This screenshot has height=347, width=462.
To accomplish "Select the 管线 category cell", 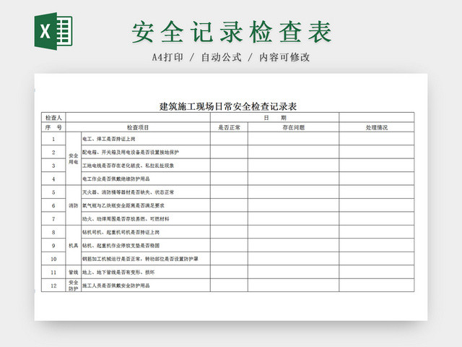I will [x=74, y=272].
